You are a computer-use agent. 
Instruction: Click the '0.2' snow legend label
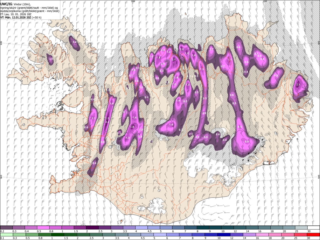click(2, 231)
